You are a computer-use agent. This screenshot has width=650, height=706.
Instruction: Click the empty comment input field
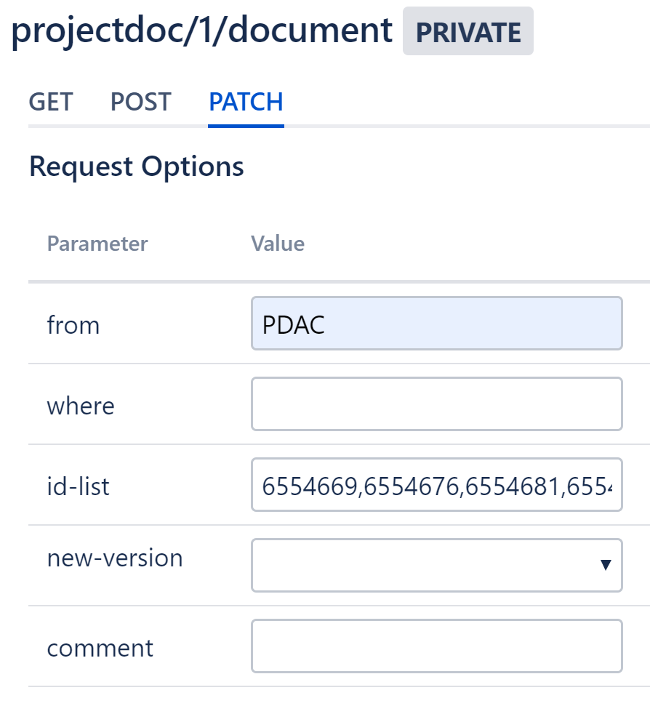(x=436, y=646)
